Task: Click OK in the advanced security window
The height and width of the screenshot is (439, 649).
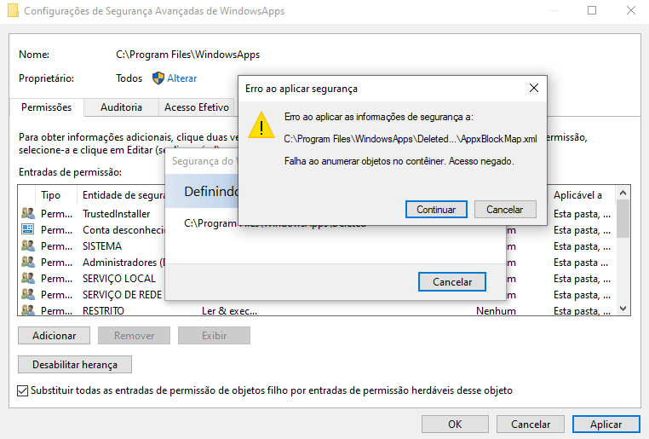Action: click(455, 425)
